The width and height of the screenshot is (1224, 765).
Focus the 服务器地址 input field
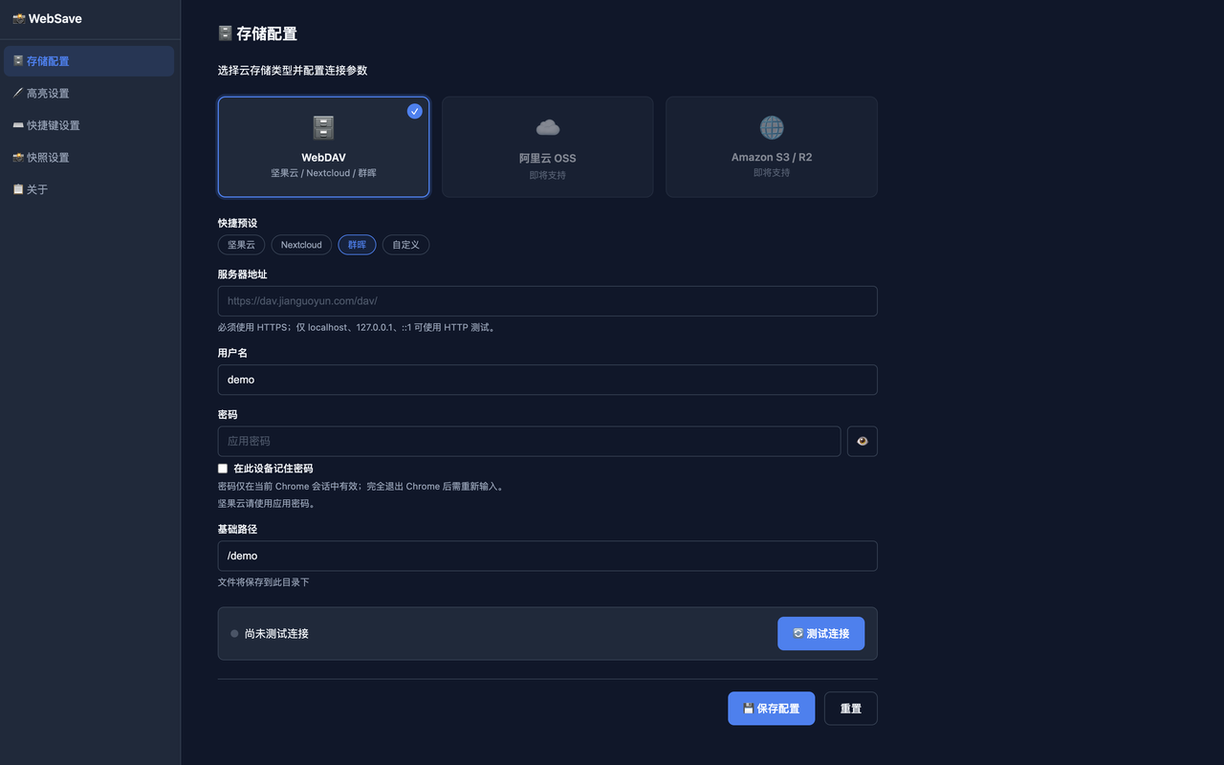pos(547,301)
